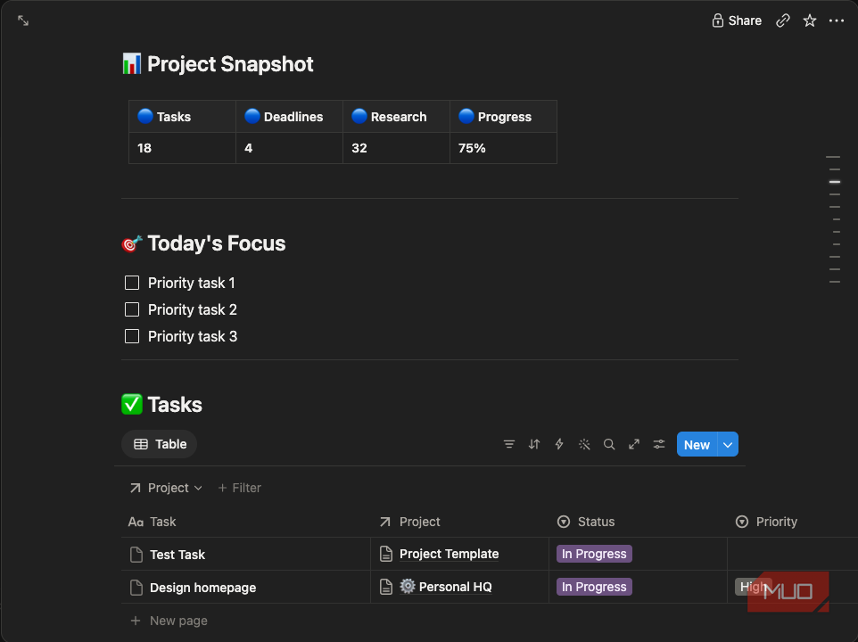The height and width of the screenshot is (642, 858).
Task: Open the sort arrows icon
Action: [534, 444]
